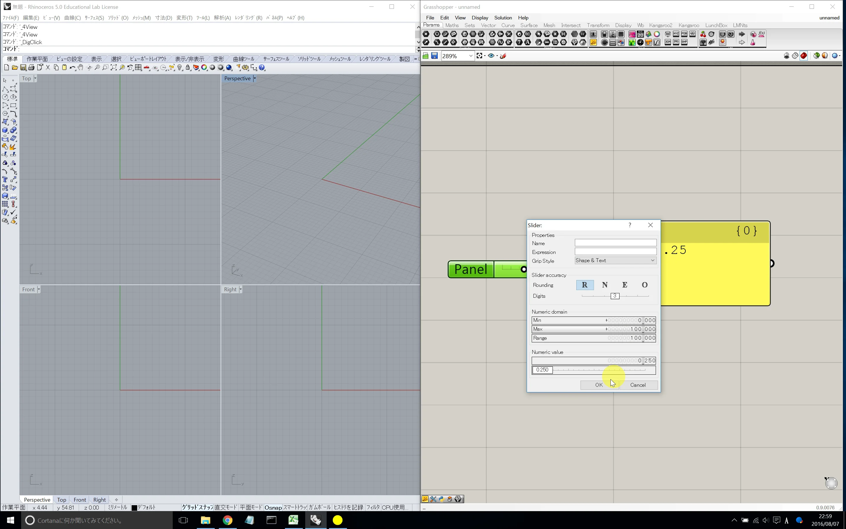Click the Rhino lightbulb hide icon
The width and height of the screenshot is (846, 529).
click(x=180, y=68)
